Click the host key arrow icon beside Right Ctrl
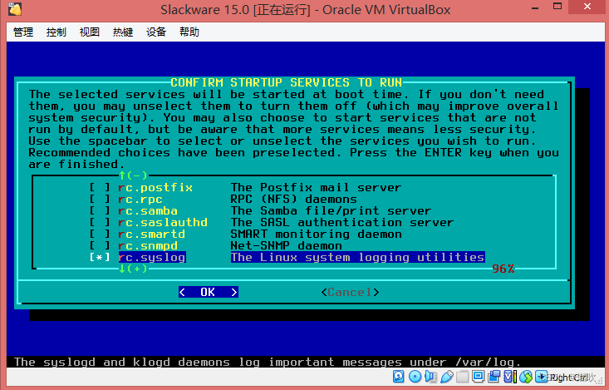 click(542, 376)
